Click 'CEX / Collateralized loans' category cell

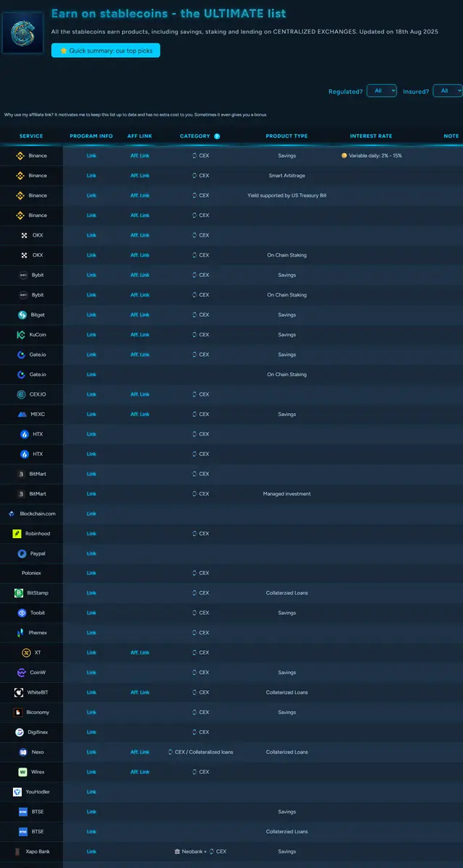point(200,752)
